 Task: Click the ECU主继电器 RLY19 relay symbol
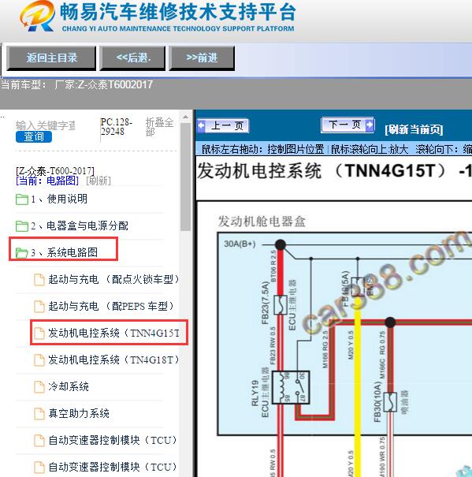(x=291, y=387)
